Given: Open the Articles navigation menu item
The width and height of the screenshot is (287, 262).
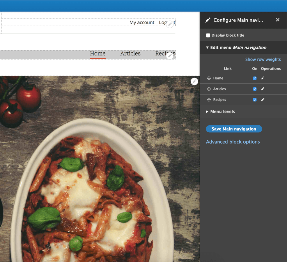Looking at the screenshot, I should coord(130,54).
